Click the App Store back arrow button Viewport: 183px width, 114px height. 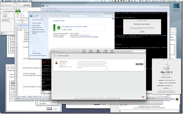pyautogui.click(x=60, y=51)
